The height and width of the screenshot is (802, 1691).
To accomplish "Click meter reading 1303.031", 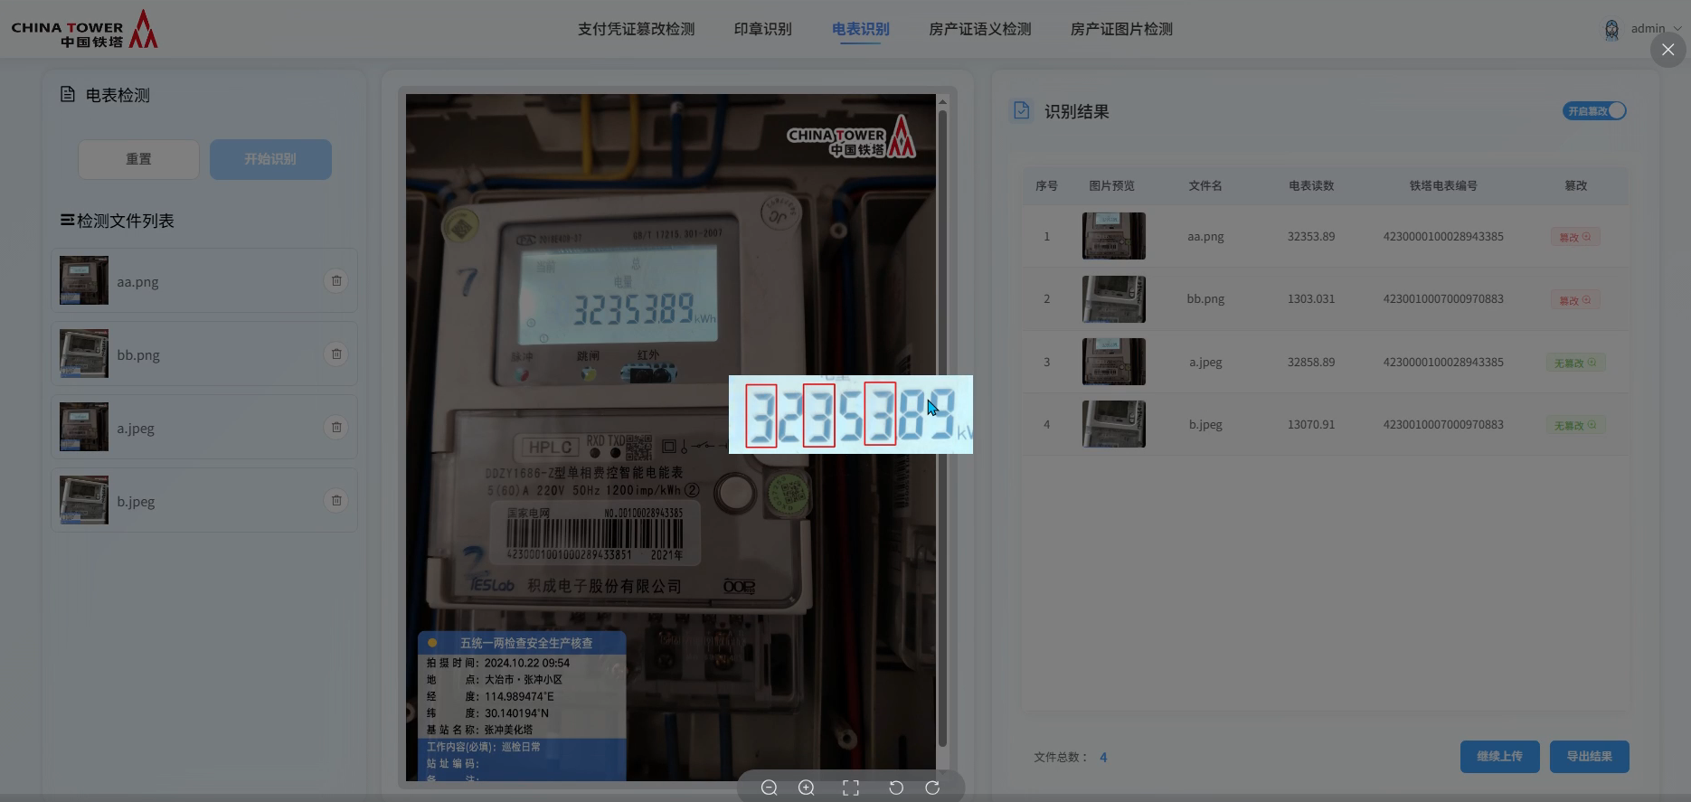I will click(x=1311, y=299).
